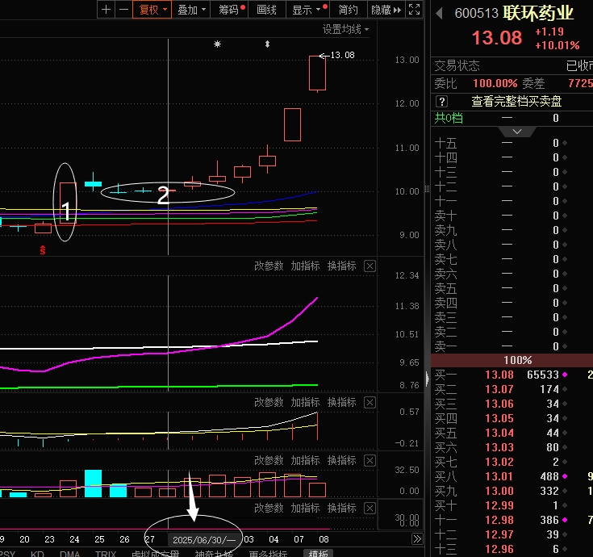
Task: Select the DMA indicator tab
Action: 69,554
